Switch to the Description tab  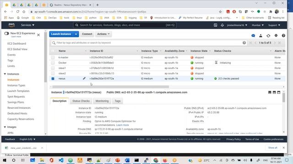tap(60, 101)
